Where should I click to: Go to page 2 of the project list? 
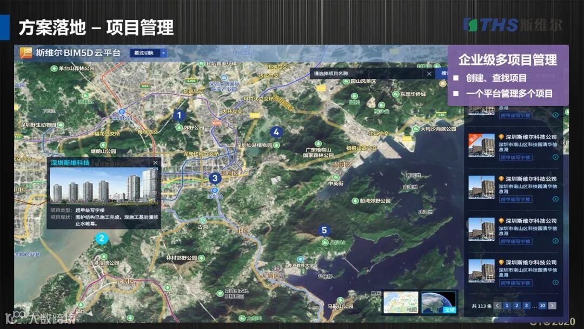coord(516,306)
